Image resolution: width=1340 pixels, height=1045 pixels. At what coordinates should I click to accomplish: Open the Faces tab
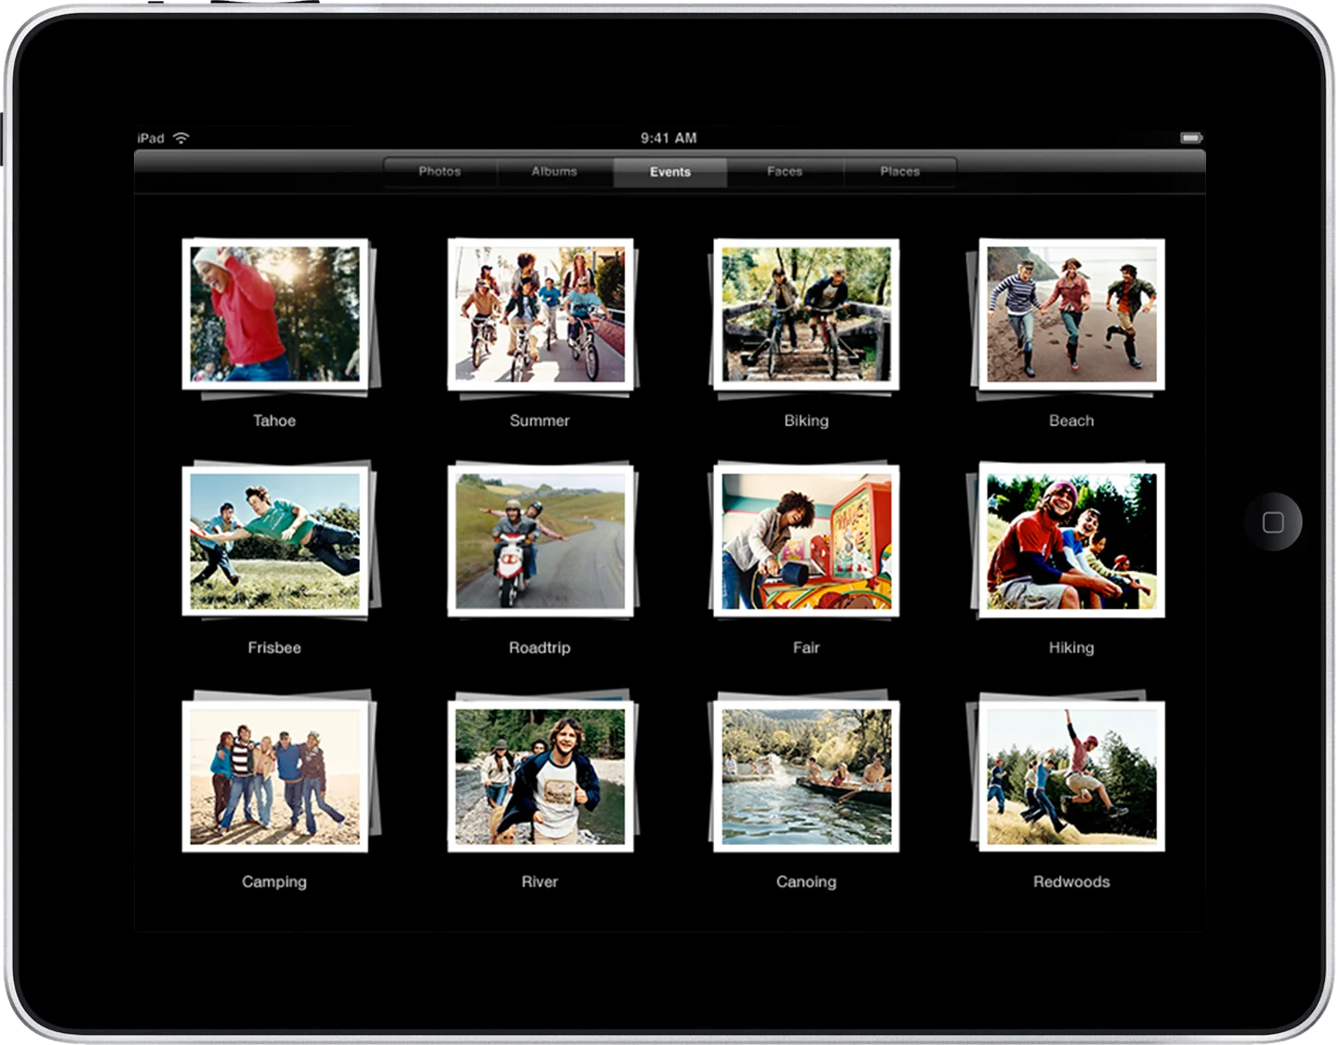pyautogui.click(x=785, y=172)
